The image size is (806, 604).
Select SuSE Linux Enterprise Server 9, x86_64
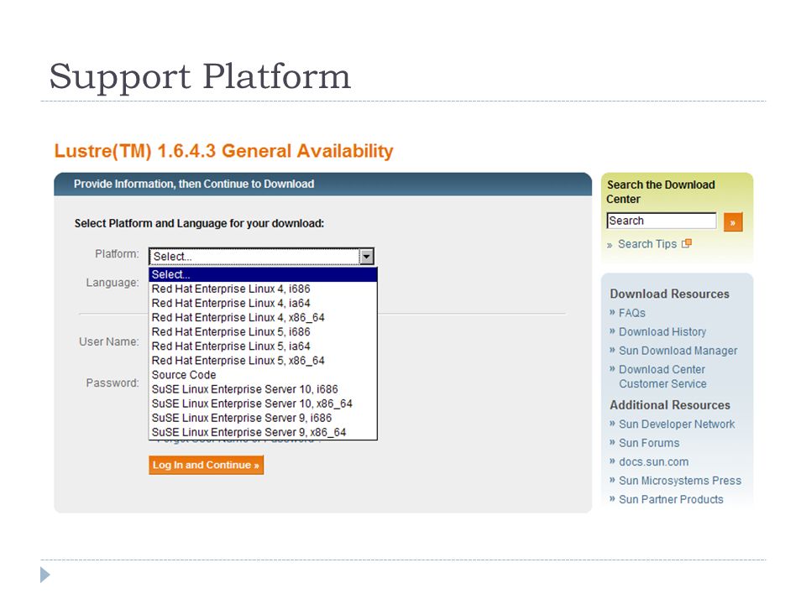(263, 433)
